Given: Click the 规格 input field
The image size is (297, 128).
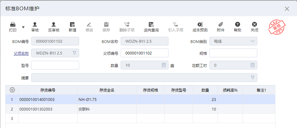Looking at the screenshot, I should pos(233,53).
